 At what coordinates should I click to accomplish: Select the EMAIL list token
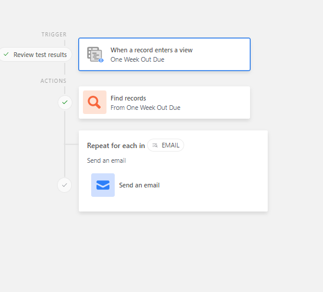click(166, 145)
